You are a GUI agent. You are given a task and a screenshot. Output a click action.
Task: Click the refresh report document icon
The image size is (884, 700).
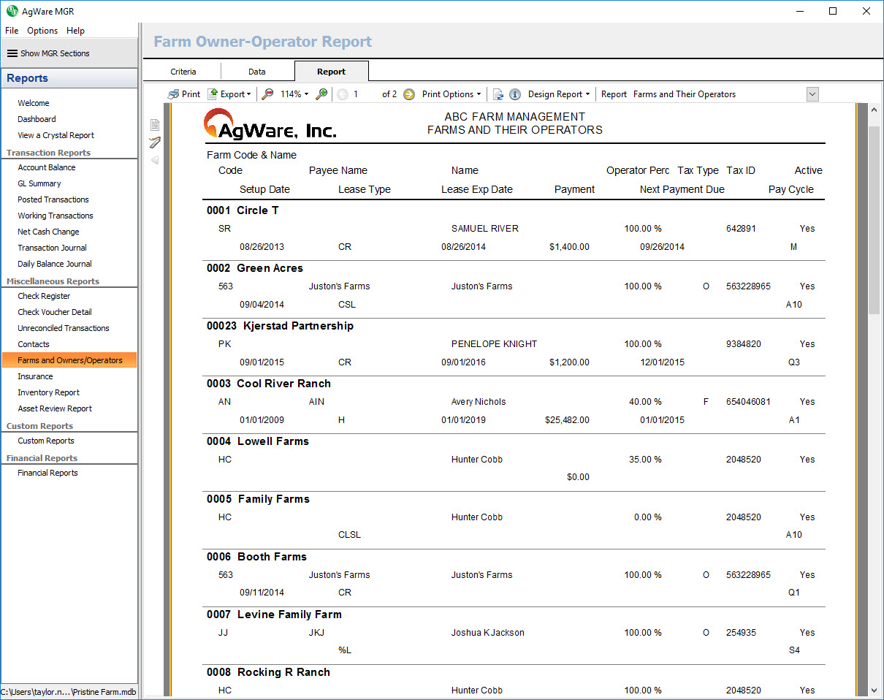click(x=498, y=94)
